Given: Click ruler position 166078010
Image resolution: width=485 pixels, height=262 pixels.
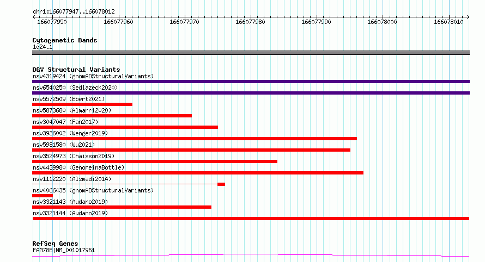Looking at the screenshot, I should (x=448, y=22).
